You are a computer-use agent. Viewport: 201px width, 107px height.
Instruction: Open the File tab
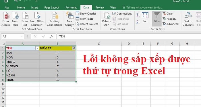(7, 8)
